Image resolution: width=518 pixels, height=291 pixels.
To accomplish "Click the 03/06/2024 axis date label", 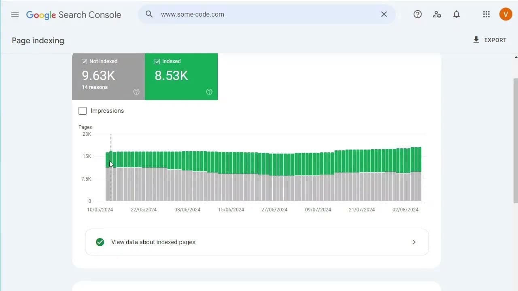I will pos(187,210).
